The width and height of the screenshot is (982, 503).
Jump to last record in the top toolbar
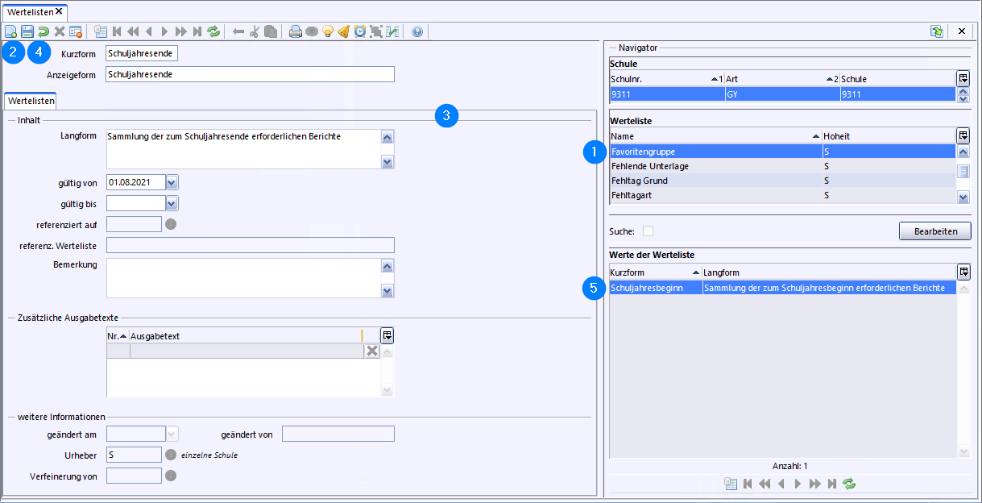point(197,32)
